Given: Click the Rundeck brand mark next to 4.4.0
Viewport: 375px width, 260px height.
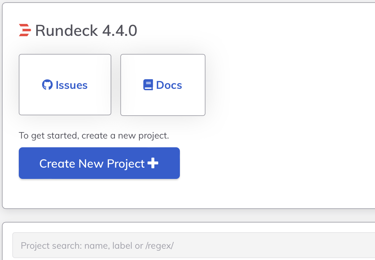Looking at the screenshot, I should (x=25, y=30).
